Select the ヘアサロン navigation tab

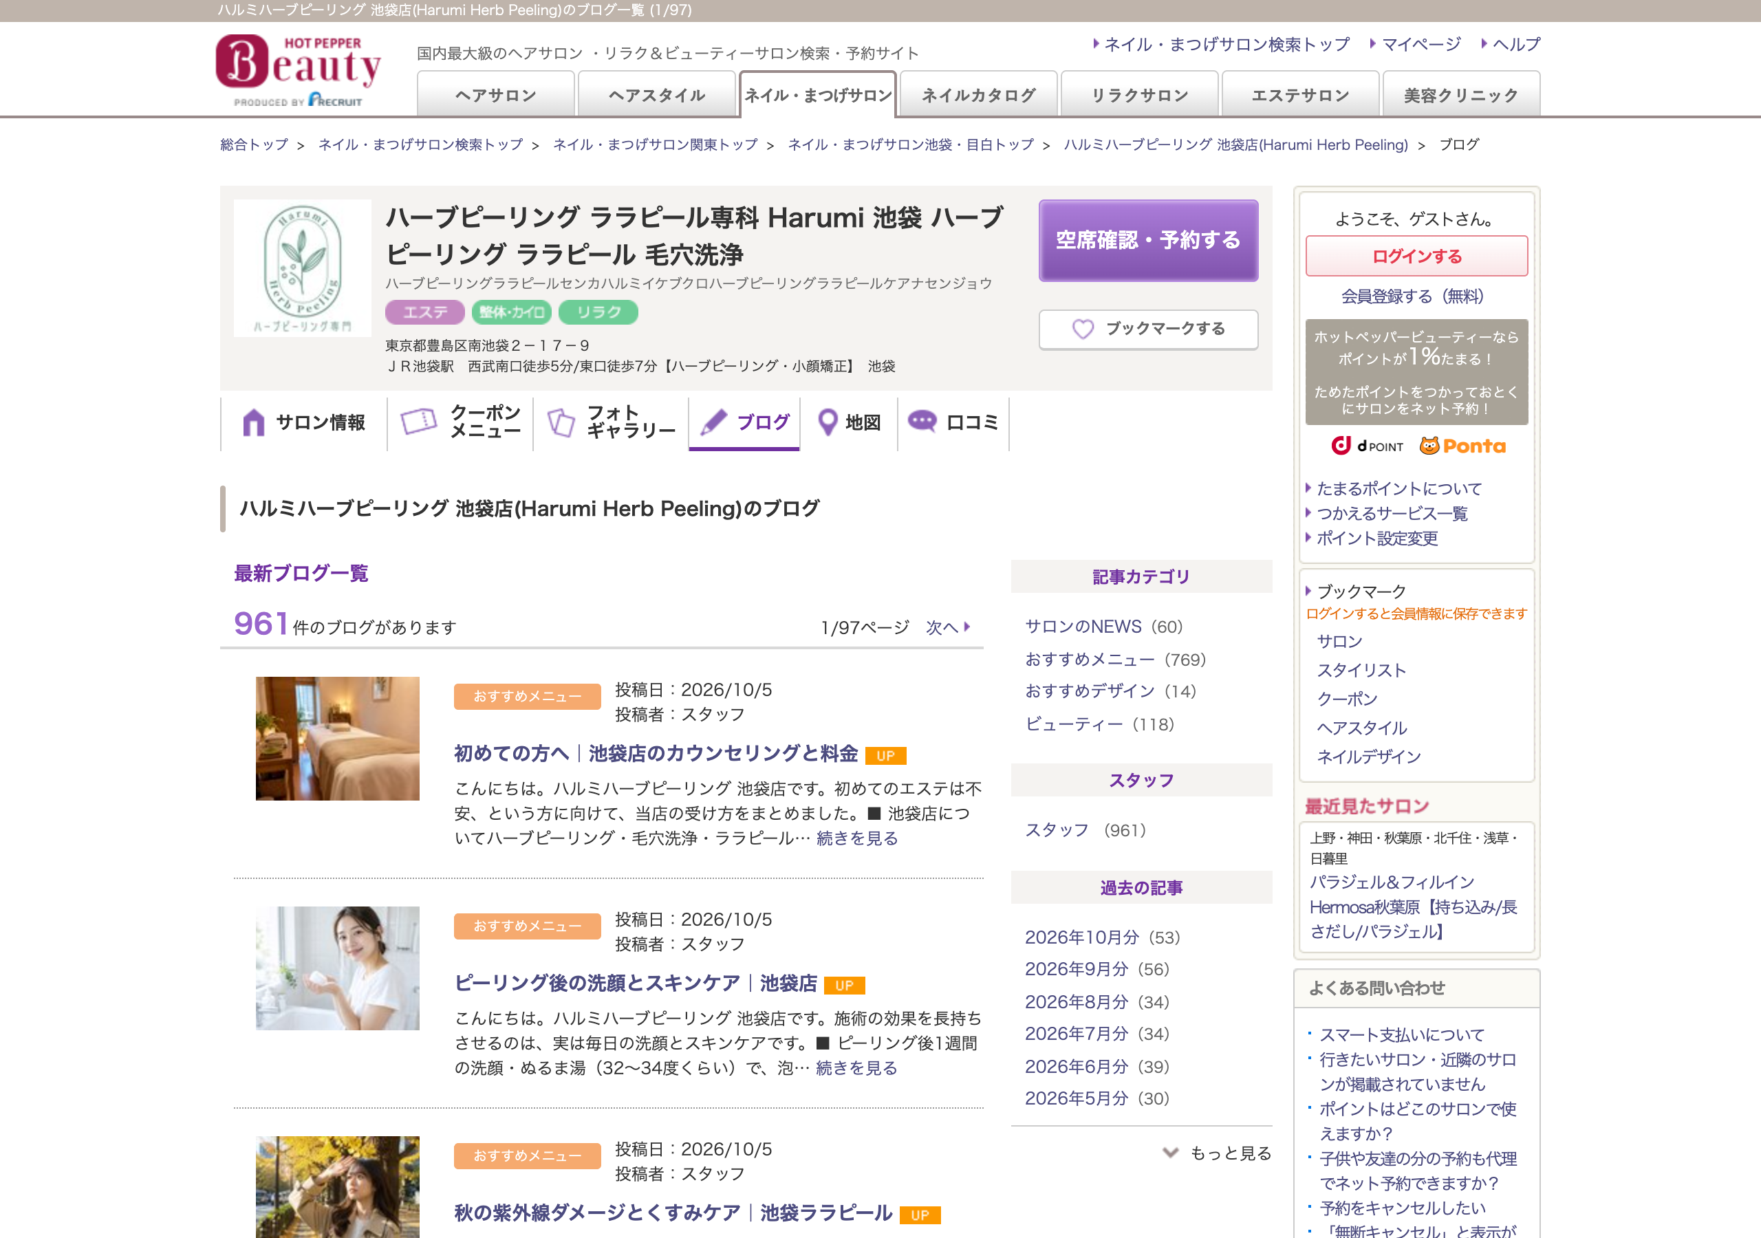pos(495,95)
